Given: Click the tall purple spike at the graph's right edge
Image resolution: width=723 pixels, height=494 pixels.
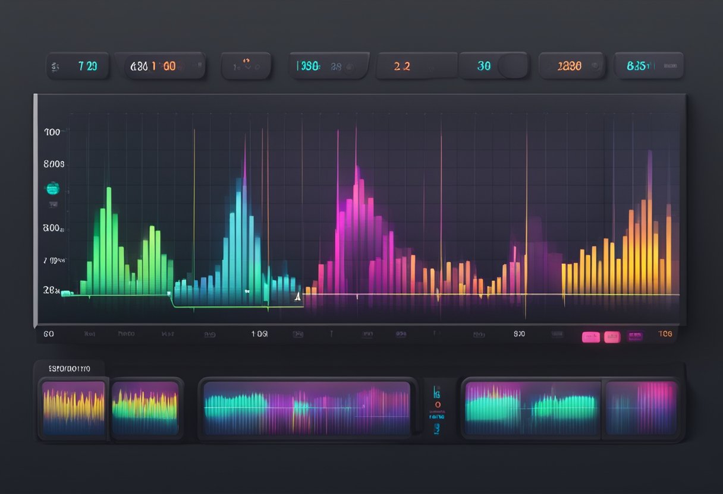Looking at the screenshot, I should [x=650, y=223].
